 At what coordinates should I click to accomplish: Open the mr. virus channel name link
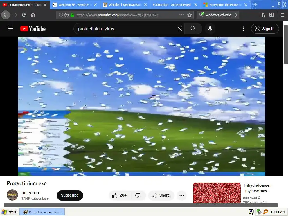[30, 193]
